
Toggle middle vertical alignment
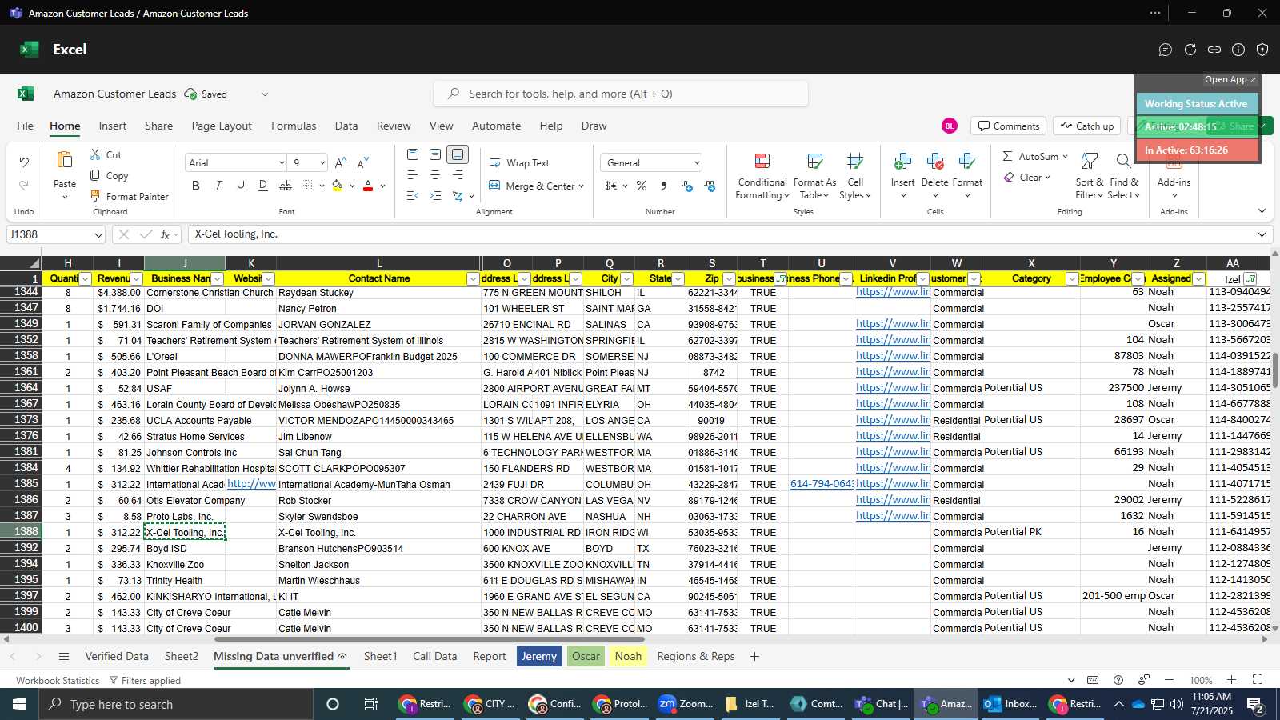(435, 154)
